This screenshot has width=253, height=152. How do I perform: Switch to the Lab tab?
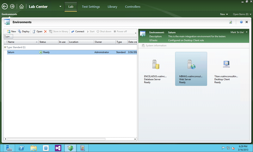pos(71,7)
